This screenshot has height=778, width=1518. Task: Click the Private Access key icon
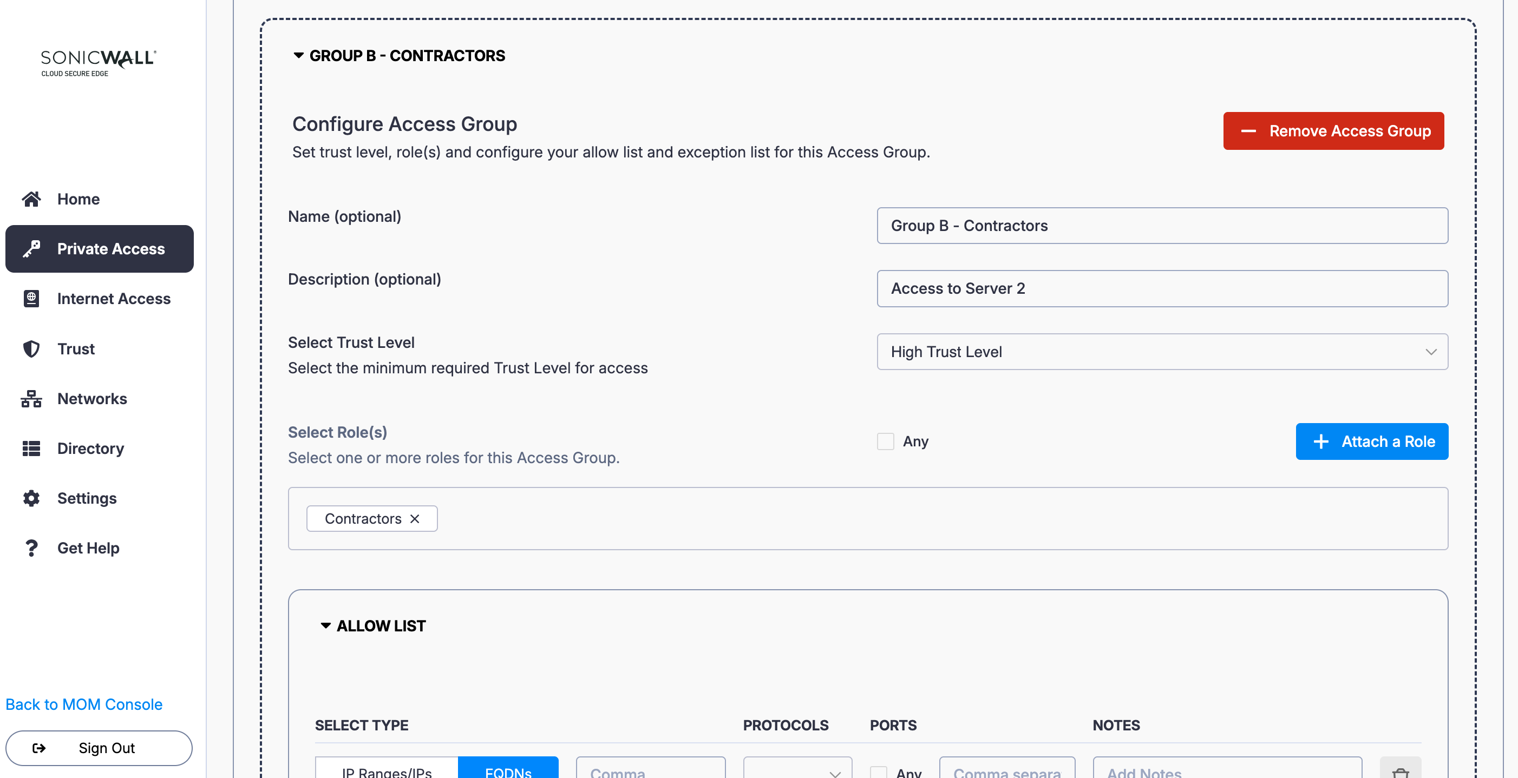[x=31, y=248]
